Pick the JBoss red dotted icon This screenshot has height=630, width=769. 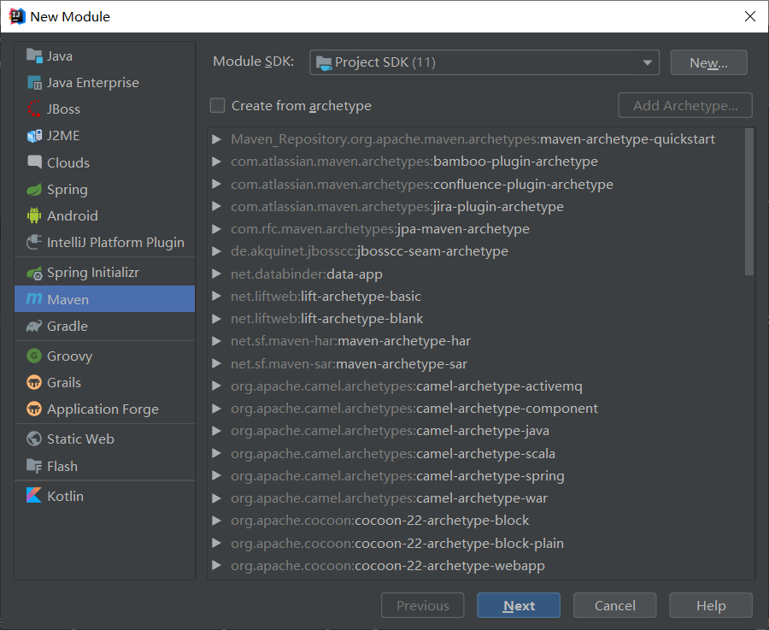pyautogui.click(x=34, y=109)
